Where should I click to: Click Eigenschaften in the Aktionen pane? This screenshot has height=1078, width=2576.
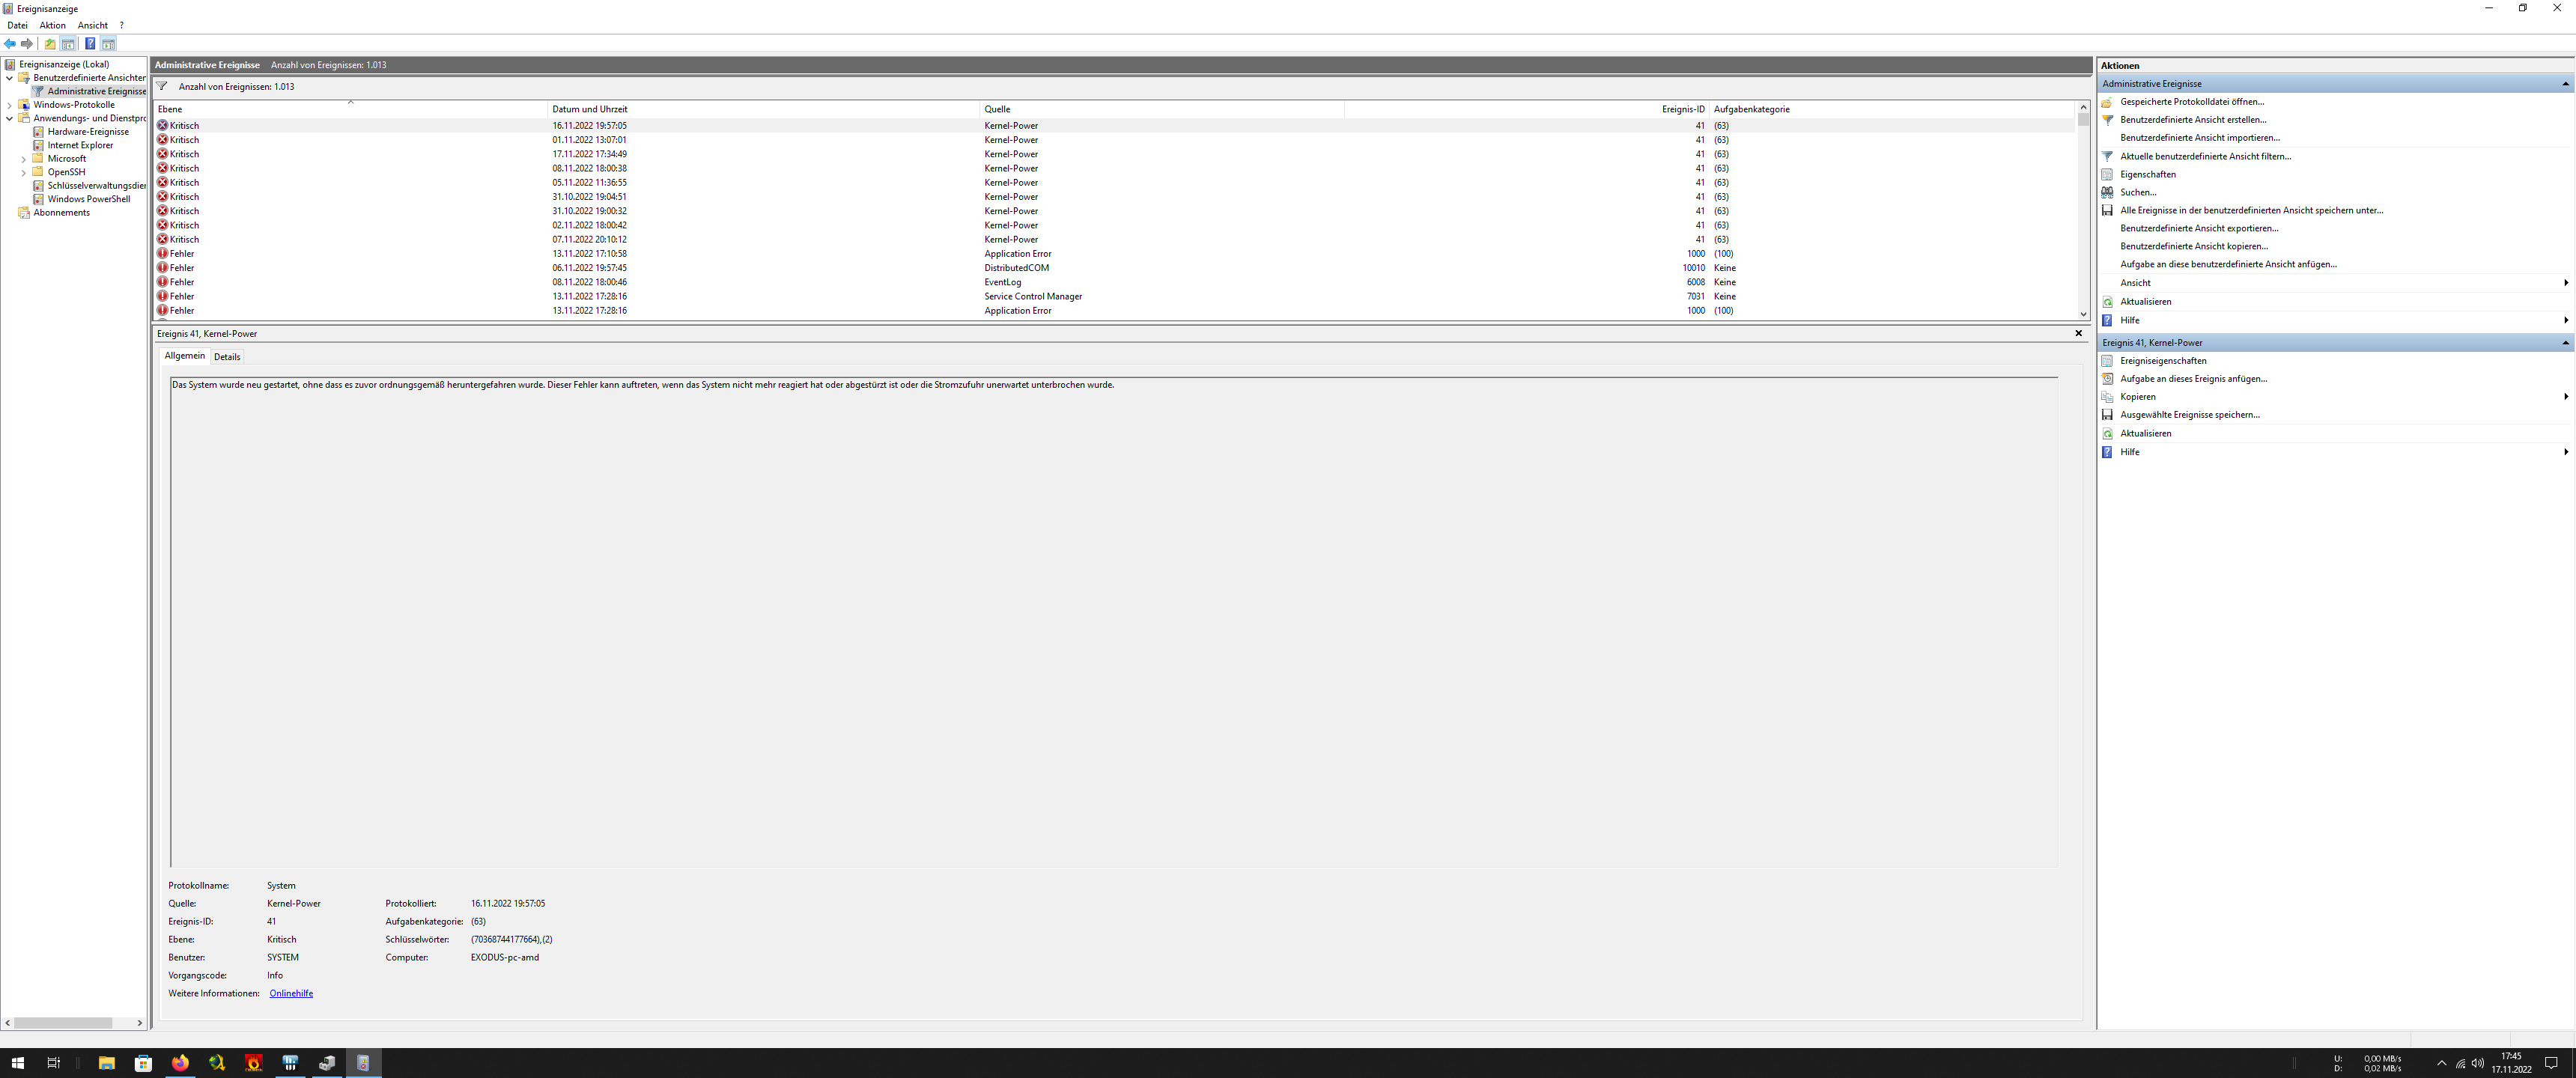(2147, 174)
